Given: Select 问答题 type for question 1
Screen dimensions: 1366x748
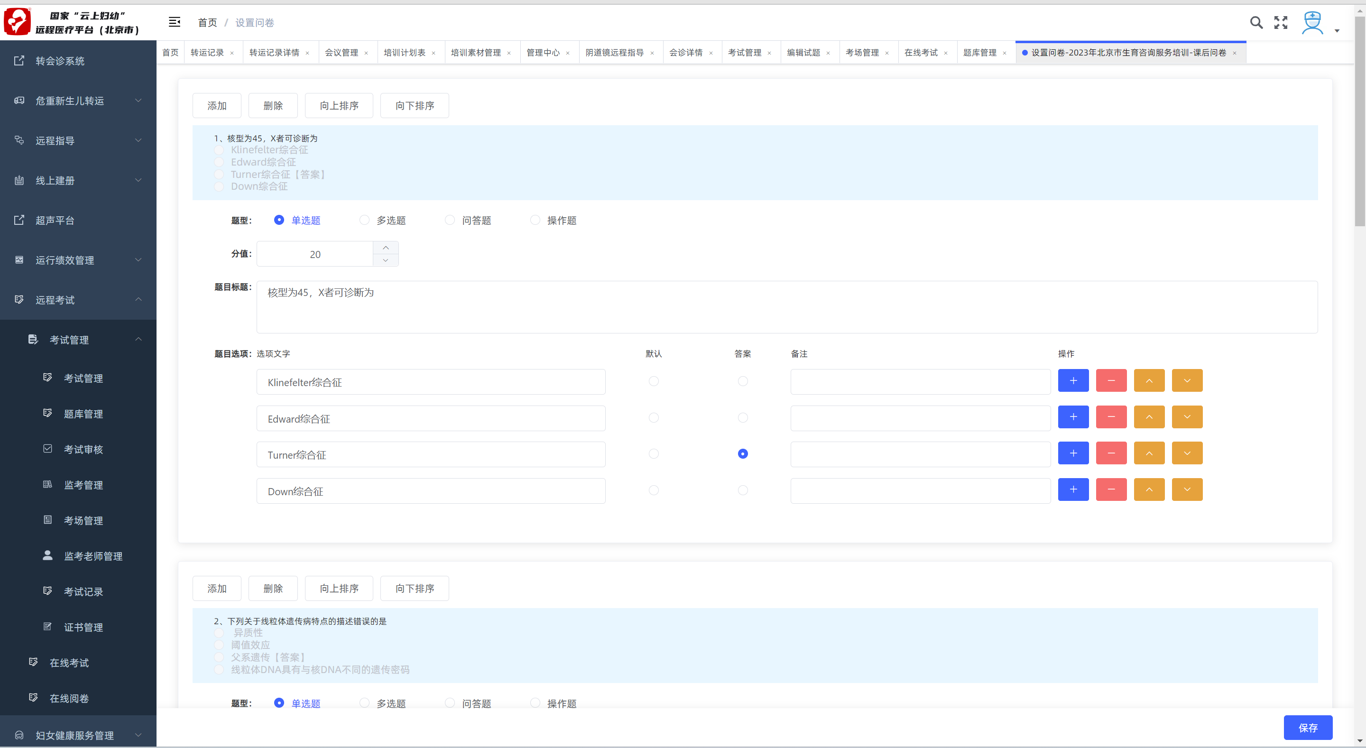Looking at the screenshot, I should pyautogui.click(x=450, y=220).
